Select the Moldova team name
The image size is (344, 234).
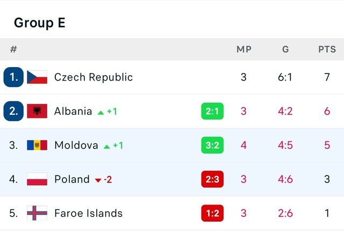[76, 145]
